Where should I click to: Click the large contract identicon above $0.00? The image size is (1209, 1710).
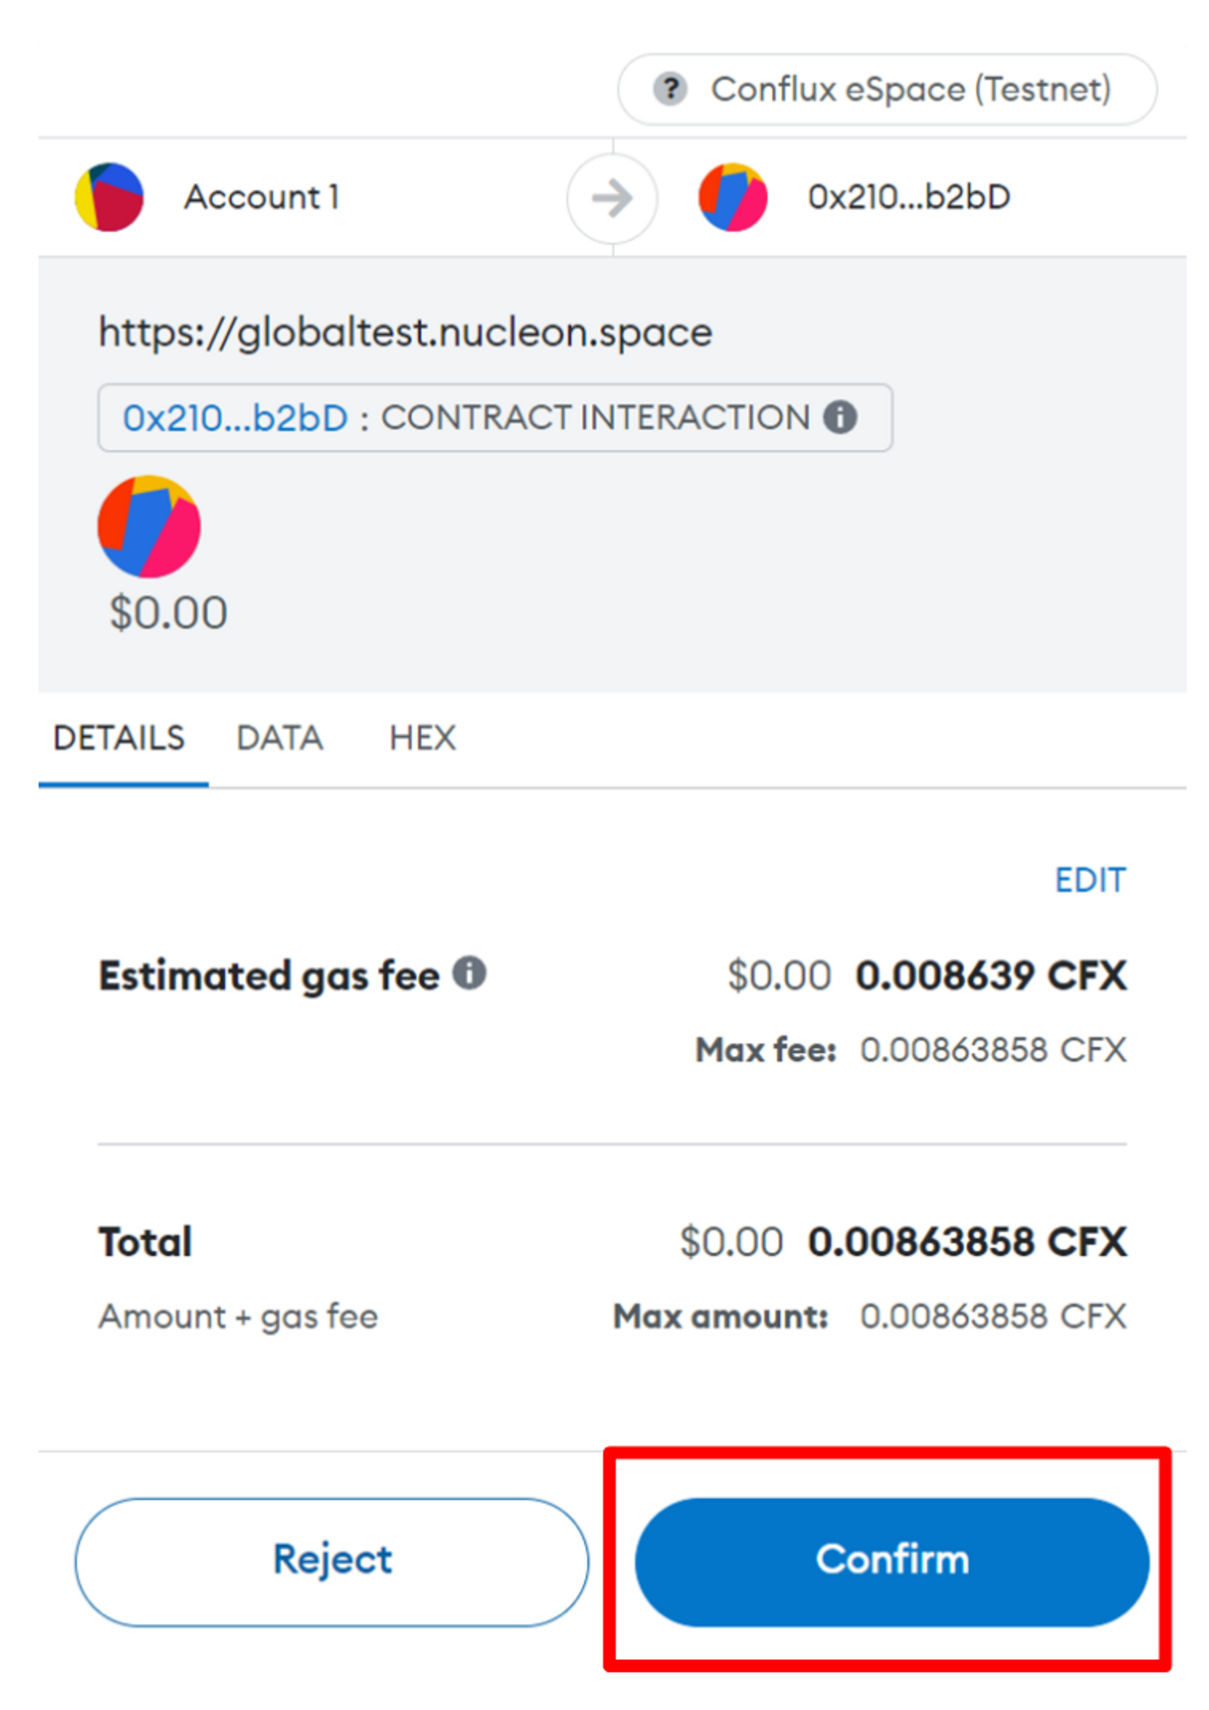(149, 527)
